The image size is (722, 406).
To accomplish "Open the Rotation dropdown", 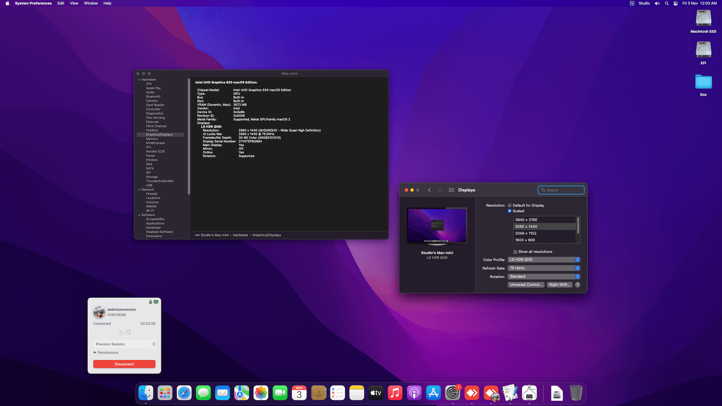I will (x=544, y=277).
